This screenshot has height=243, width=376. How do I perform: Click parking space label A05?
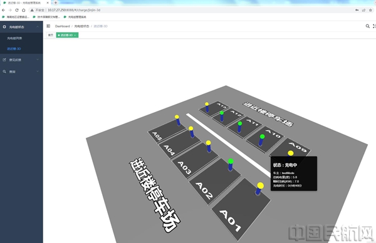click(x=157, y=136)
